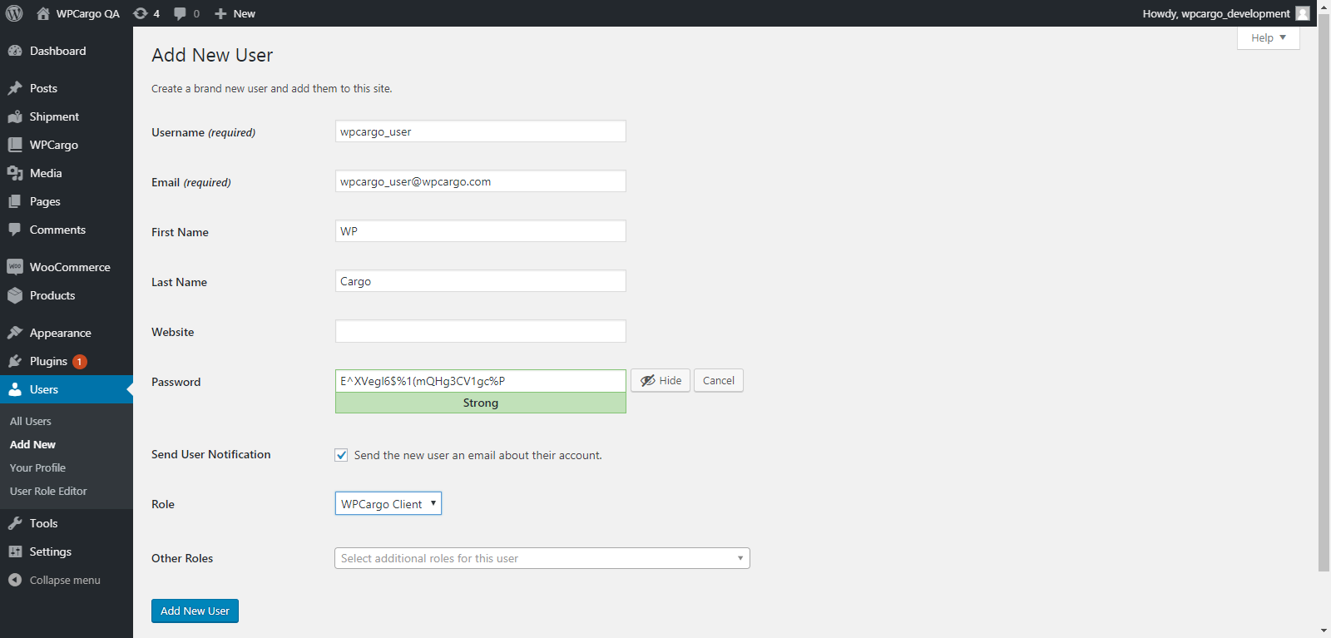Open the WooCommerce menu item
The image size is (1331, 638).
[x=67, y=267]
